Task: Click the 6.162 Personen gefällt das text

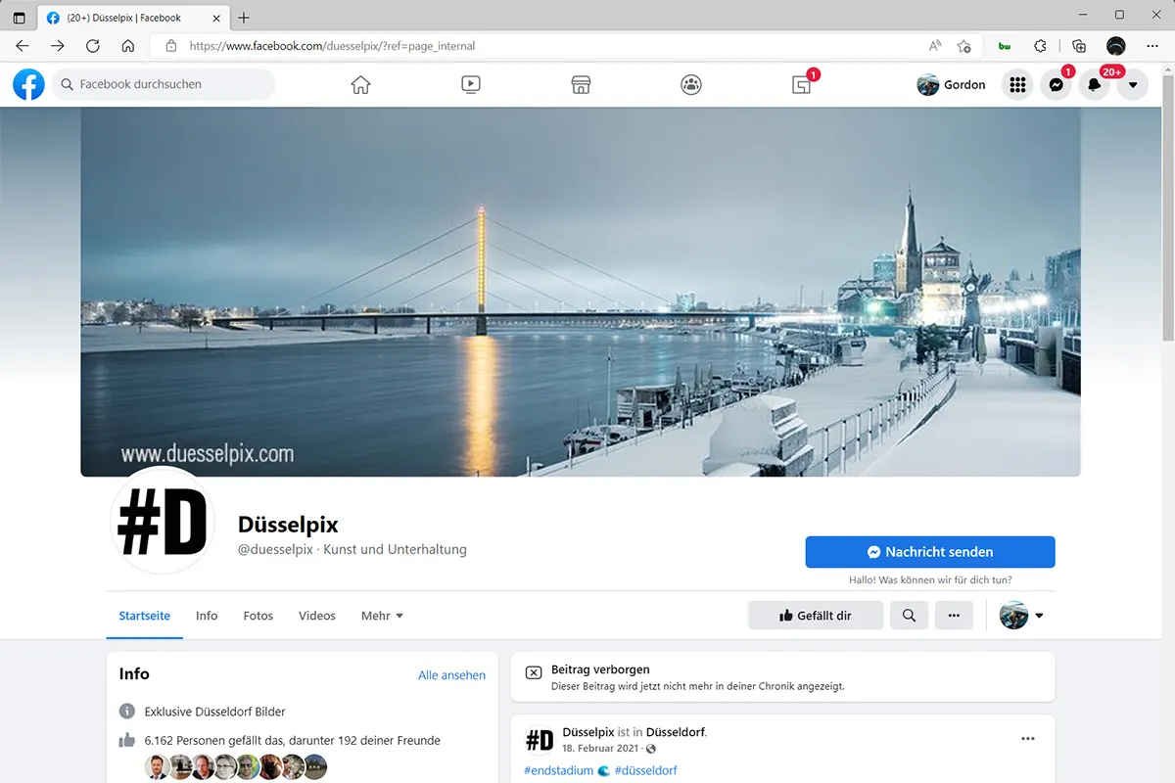Action: point(292,741)
